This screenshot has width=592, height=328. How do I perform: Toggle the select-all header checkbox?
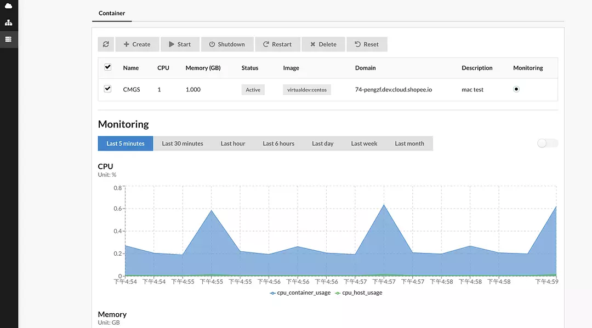pos(108,67)
